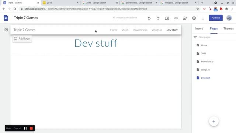Click Dev stuff in the site navigation
Screen dimensions: 236x133
click(x=172, y=30)
